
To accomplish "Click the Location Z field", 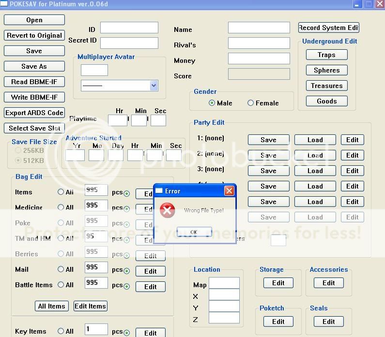I will [x=224, y=318].
